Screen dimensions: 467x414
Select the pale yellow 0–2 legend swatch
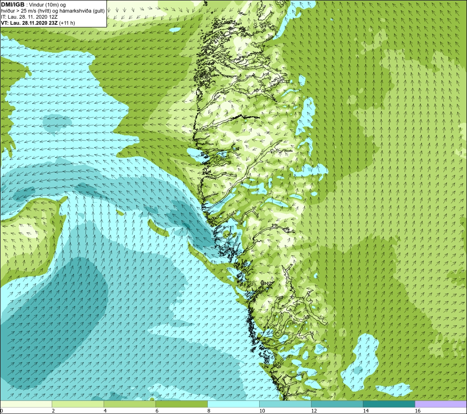tap(26, 404)
